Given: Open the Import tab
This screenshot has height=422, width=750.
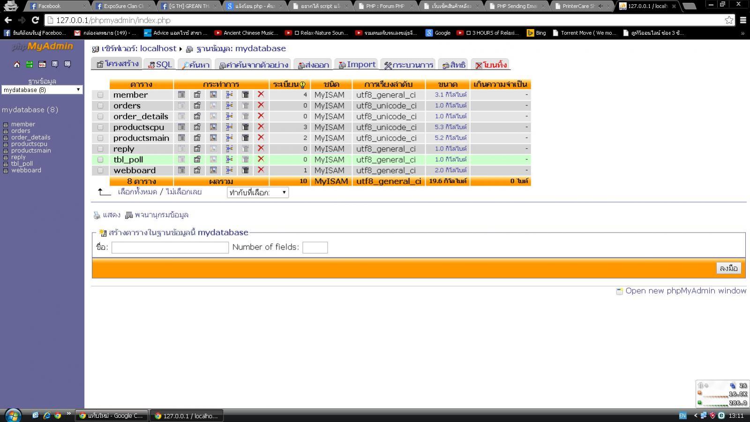Looking at the screenshot, I should [x=357, y=65].
